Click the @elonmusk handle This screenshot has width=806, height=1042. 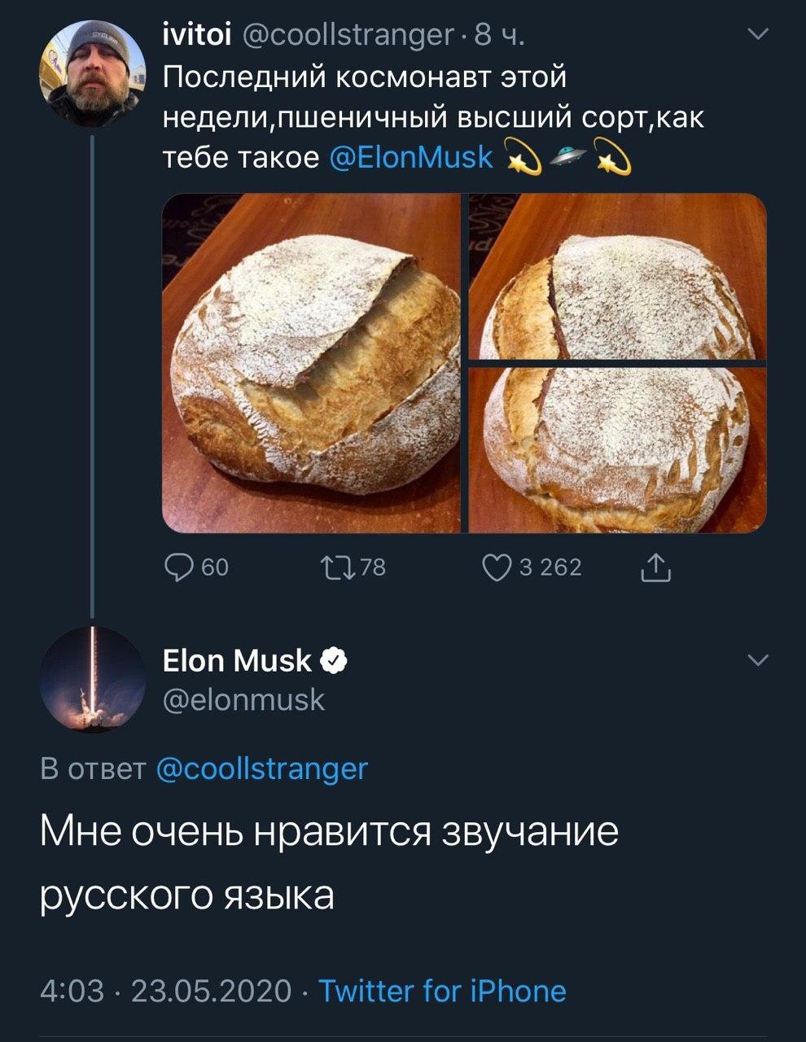pos(244,699)
